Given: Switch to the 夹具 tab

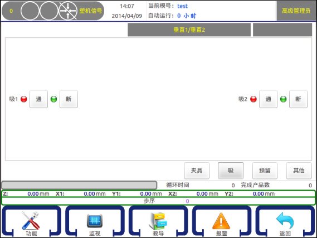Looking at the screenshot, I should pyautogui.click(x=197, y=171).
